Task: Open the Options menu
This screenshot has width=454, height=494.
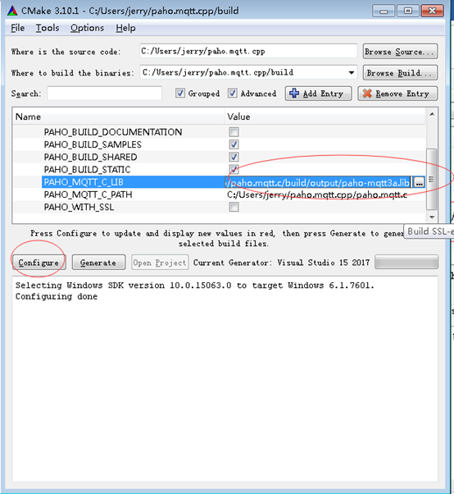Action: click(x=87, y=28)
